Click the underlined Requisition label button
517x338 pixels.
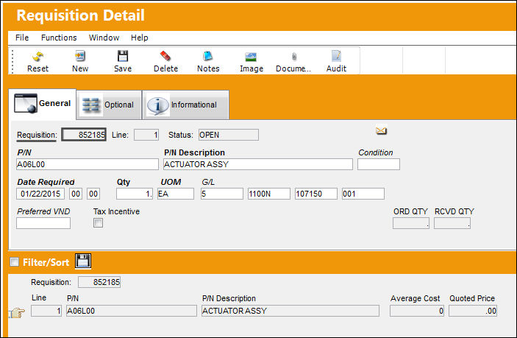pyautogui.click(x=37, y=135)
